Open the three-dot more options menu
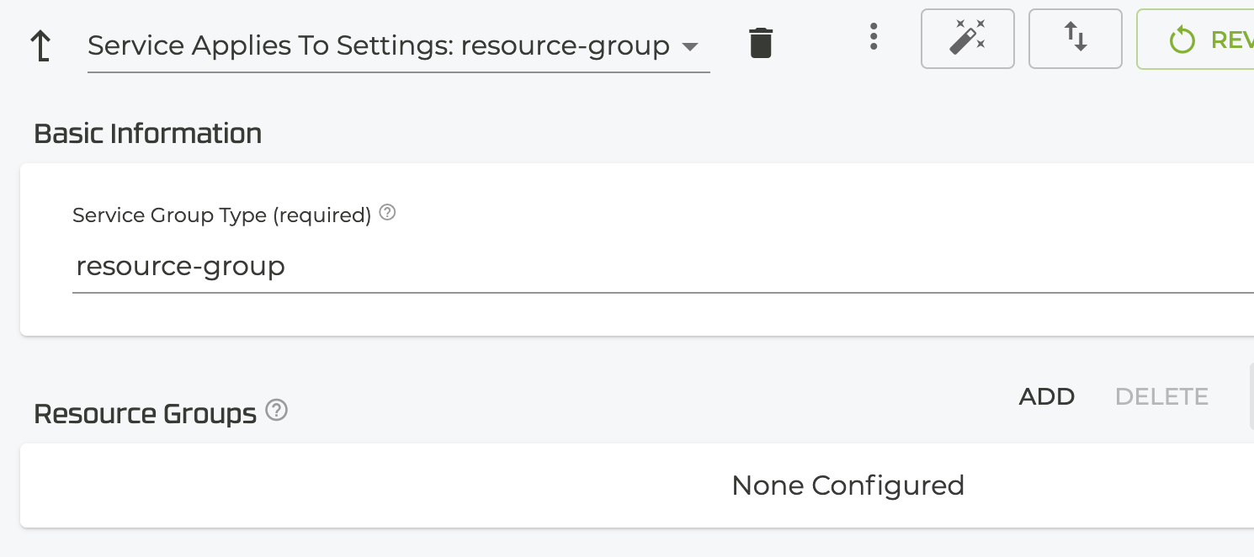This screenshot has height=557, width=1254. [874, 37]
